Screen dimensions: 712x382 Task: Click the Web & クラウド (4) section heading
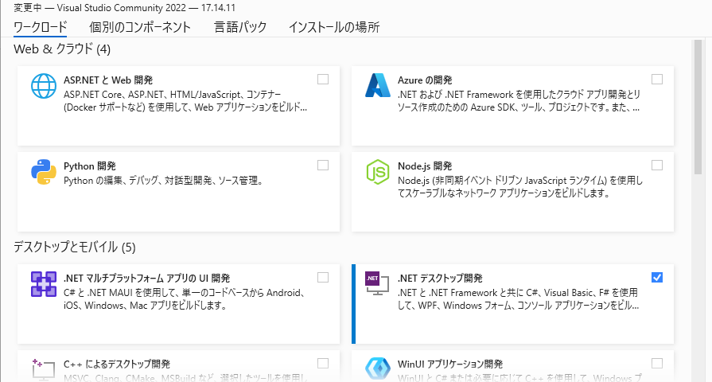(x=62, y=49)
